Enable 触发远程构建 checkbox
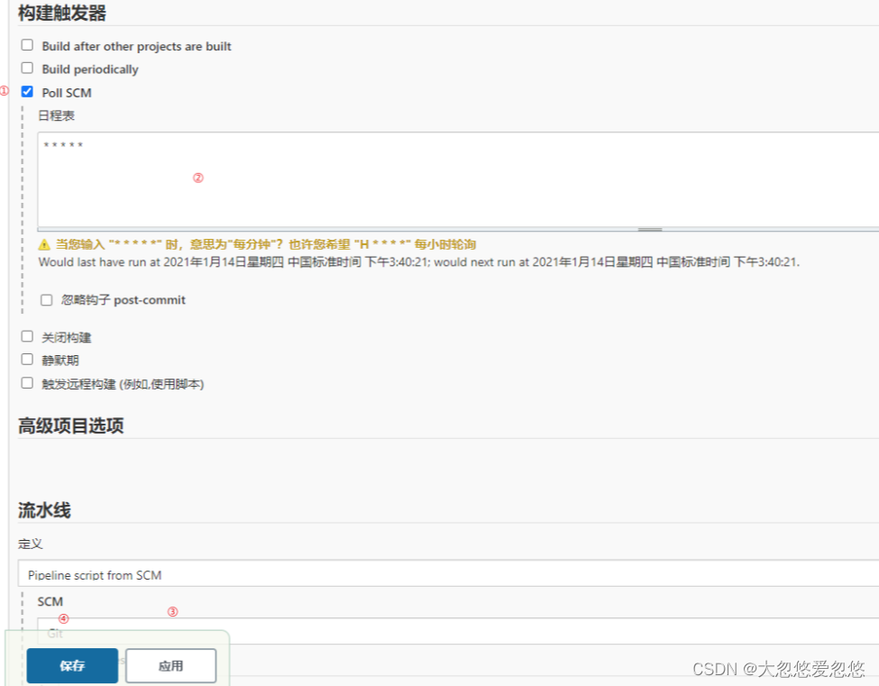Viewport: 879px width, 686px height. point(27,383)
